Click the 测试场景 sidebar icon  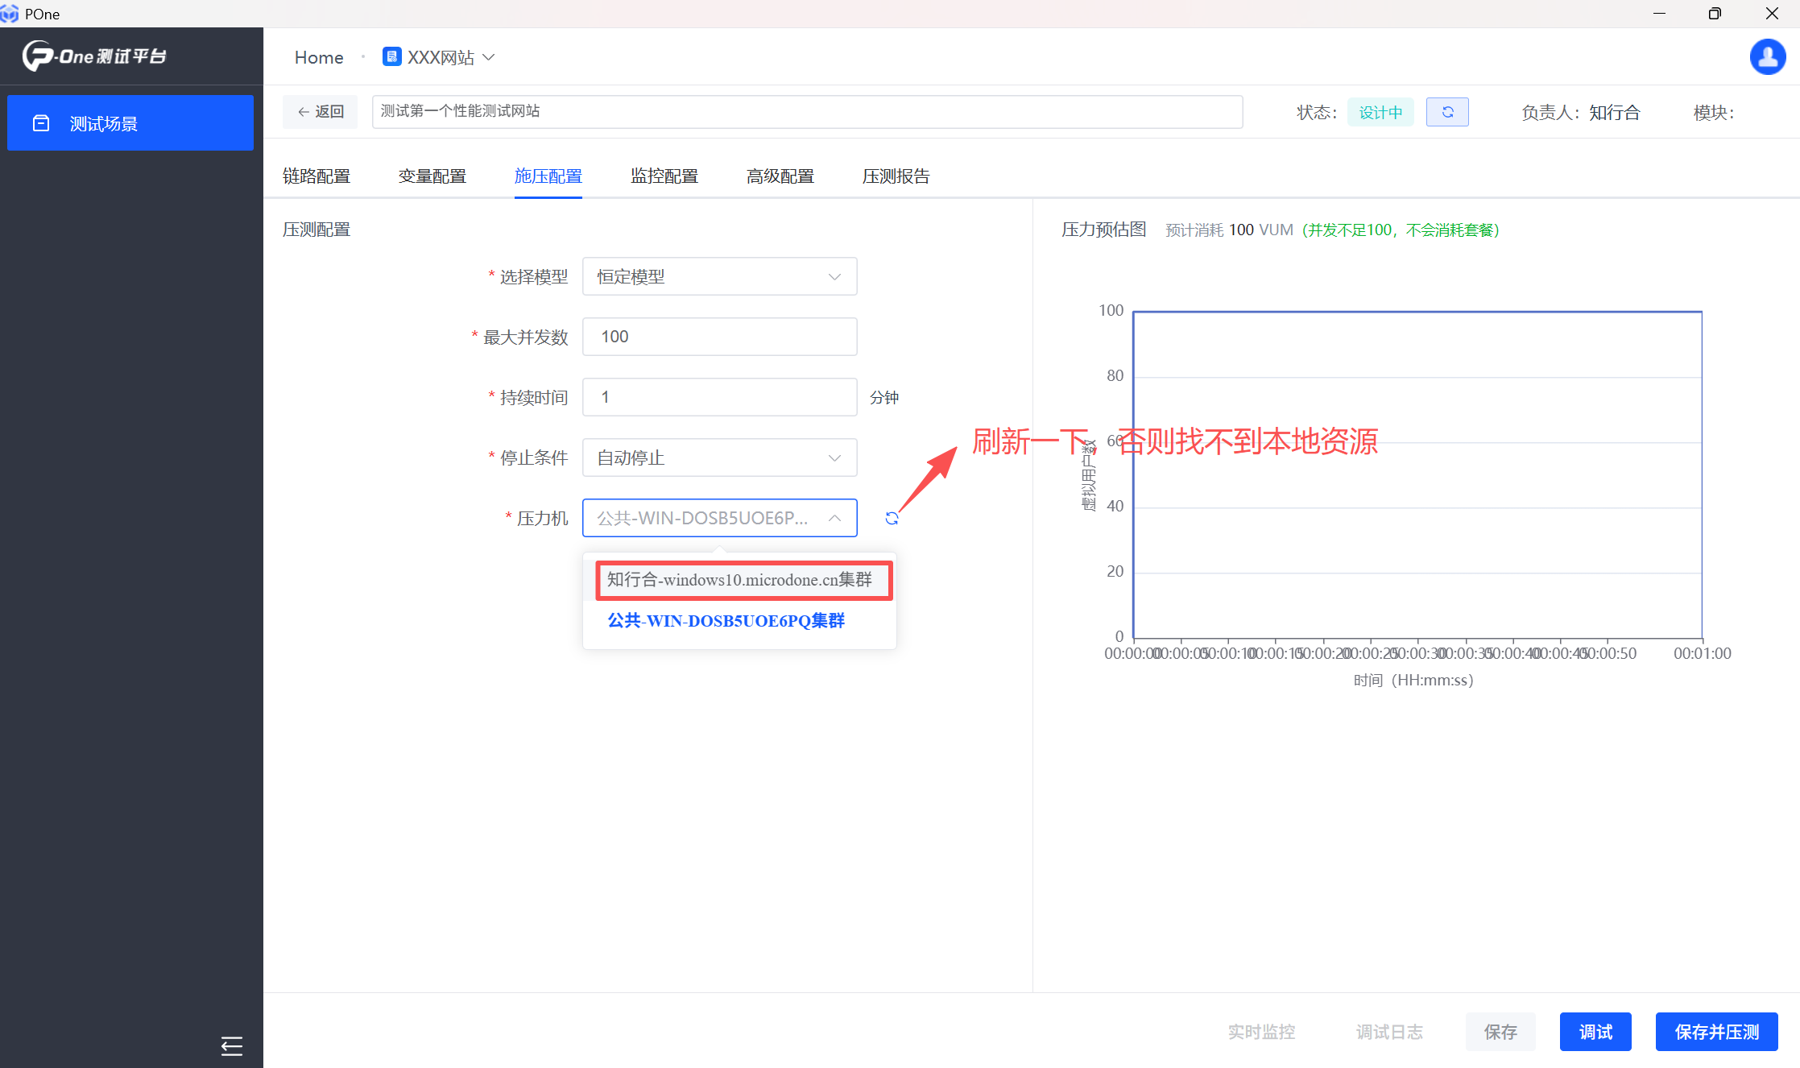tap(41, 123)
